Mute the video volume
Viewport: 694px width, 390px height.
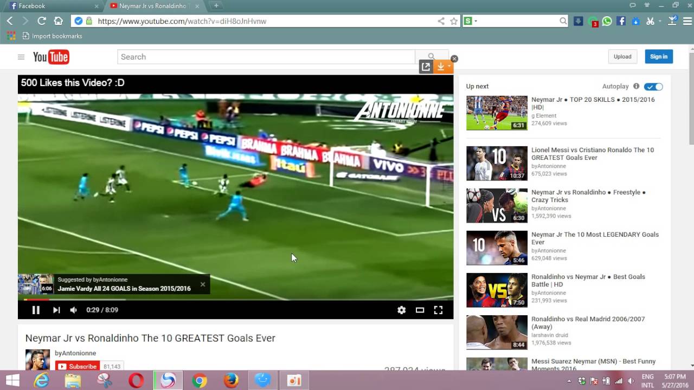click(74, 310)
